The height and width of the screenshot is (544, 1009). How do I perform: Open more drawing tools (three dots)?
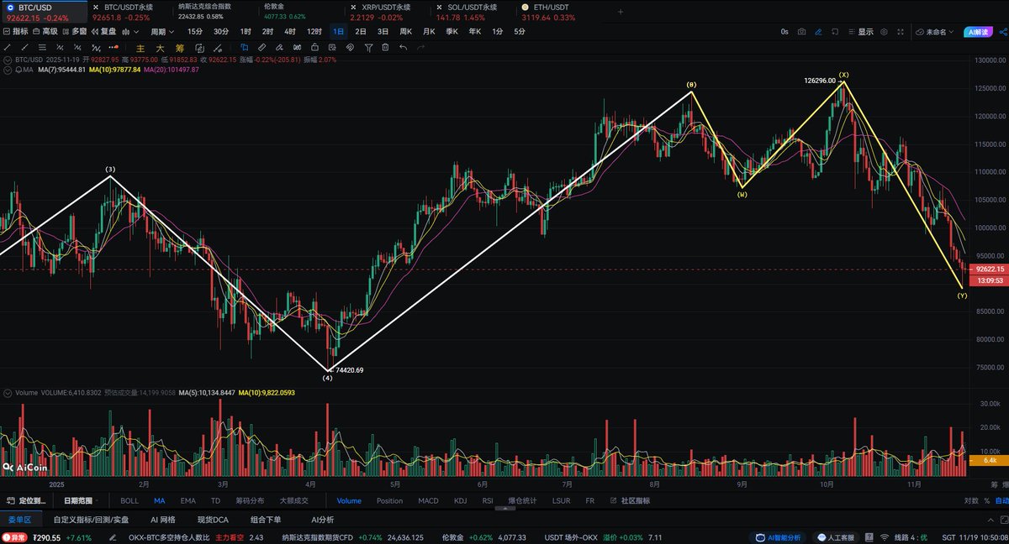[x=114, y=47]
